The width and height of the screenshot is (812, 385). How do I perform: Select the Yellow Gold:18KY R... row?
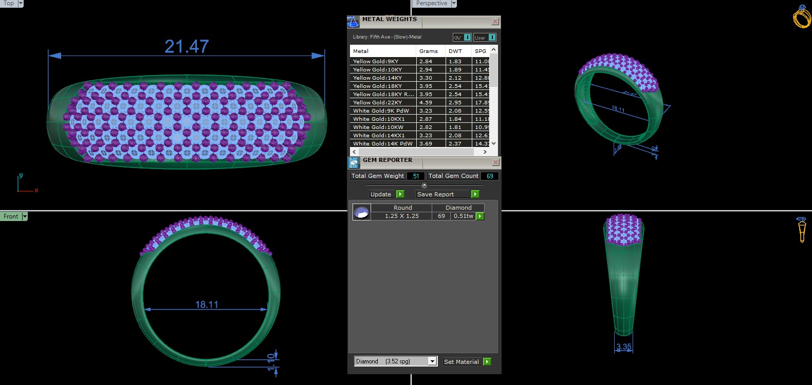click(x=420, y=94)
